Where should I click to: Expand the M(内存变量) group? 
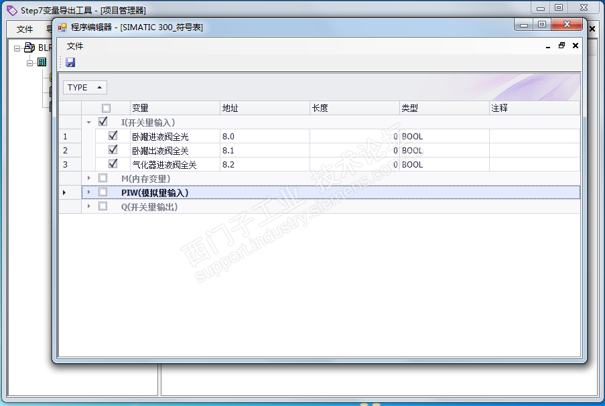point(89,178)
